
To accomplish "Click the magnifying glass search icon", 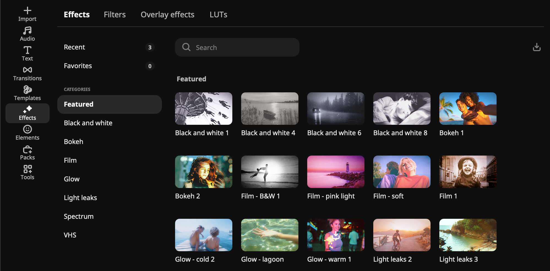I will (186, 47).
